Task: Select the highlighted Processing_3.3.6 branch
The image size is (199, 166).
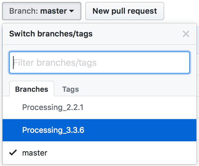Action: pyautogui.click(x=99, y=130)
